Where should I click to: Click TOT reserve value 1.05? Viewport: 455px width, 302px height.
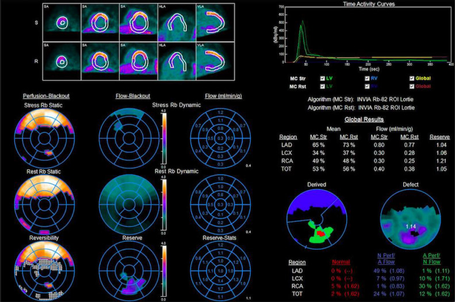[441, 169]
